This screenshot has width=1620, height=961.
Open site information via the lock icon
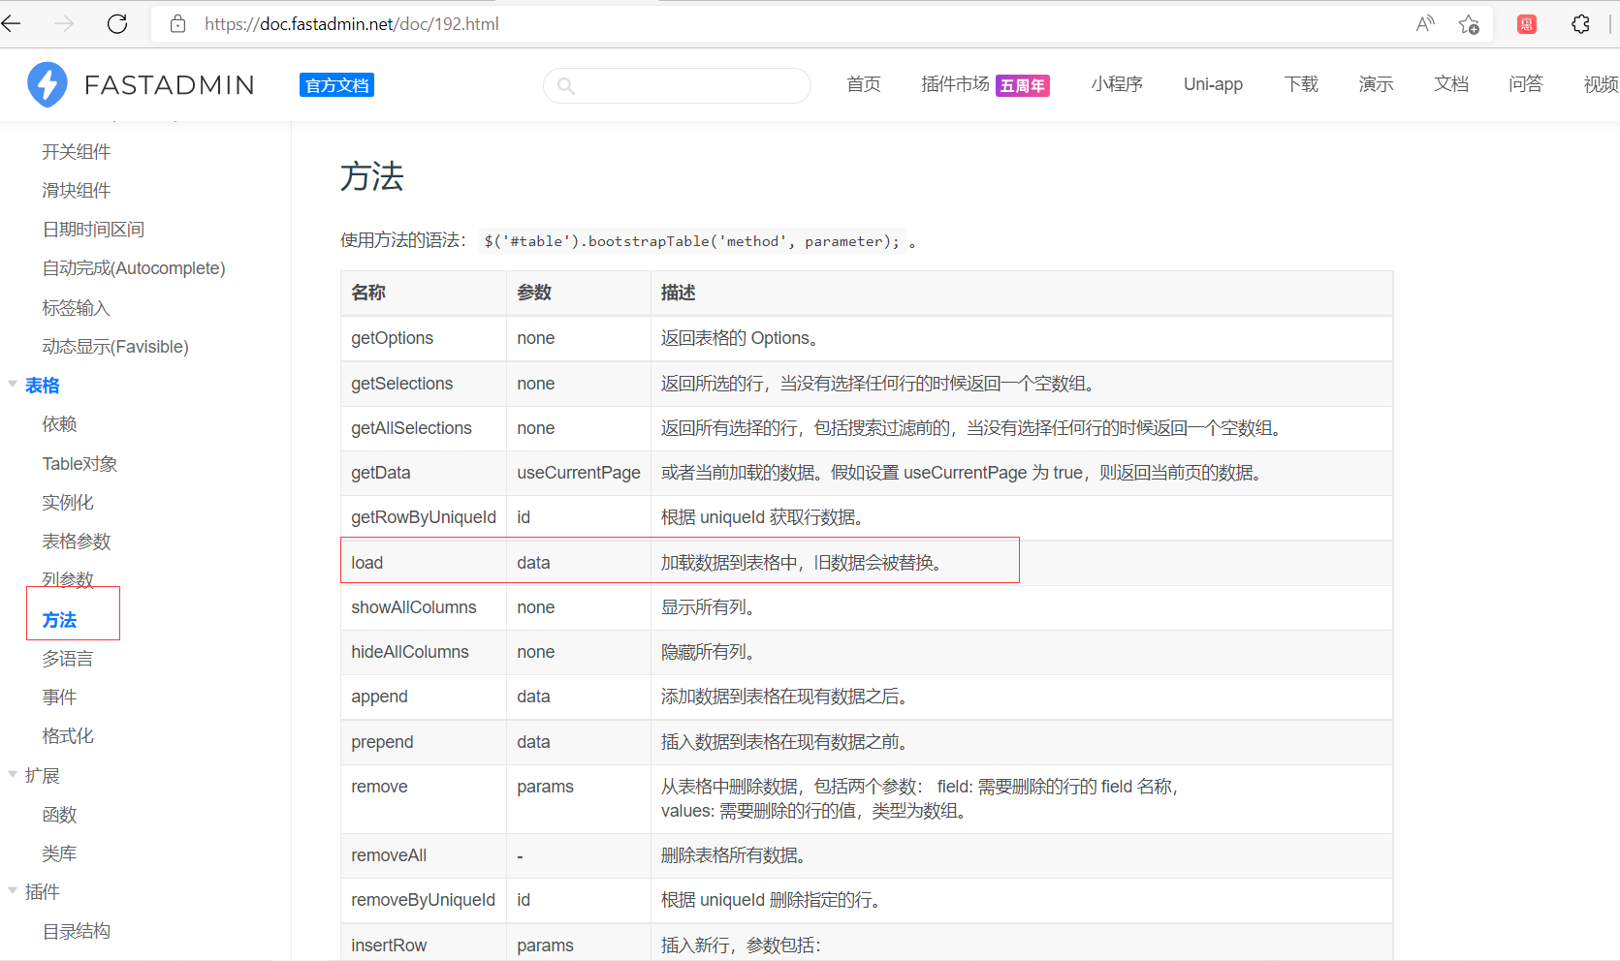click(x=177, y=24)
